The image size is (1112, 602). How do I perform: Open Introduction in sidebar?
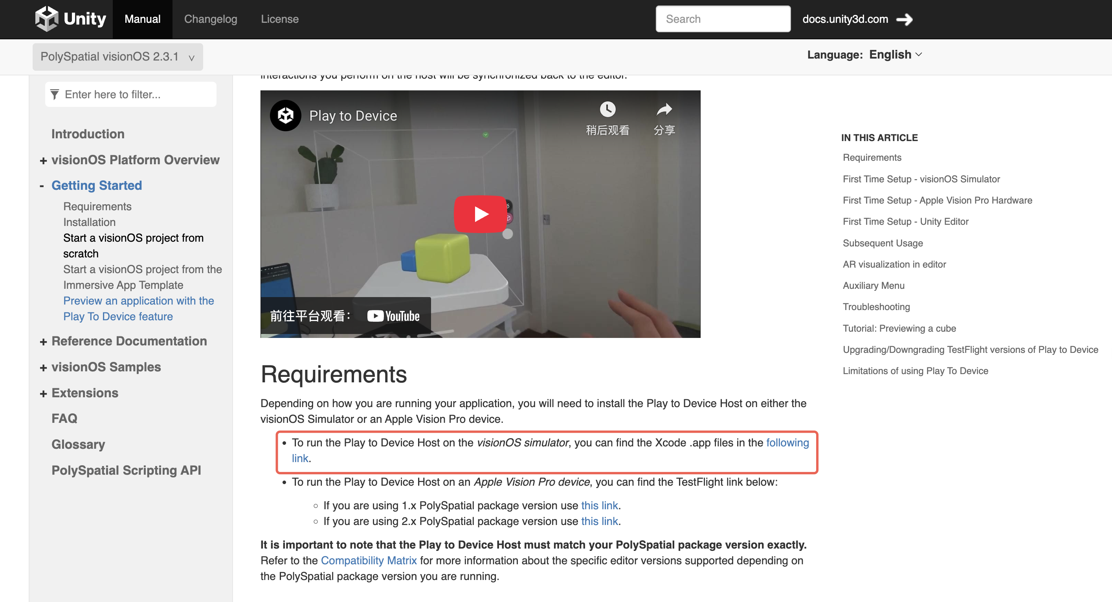88,134
